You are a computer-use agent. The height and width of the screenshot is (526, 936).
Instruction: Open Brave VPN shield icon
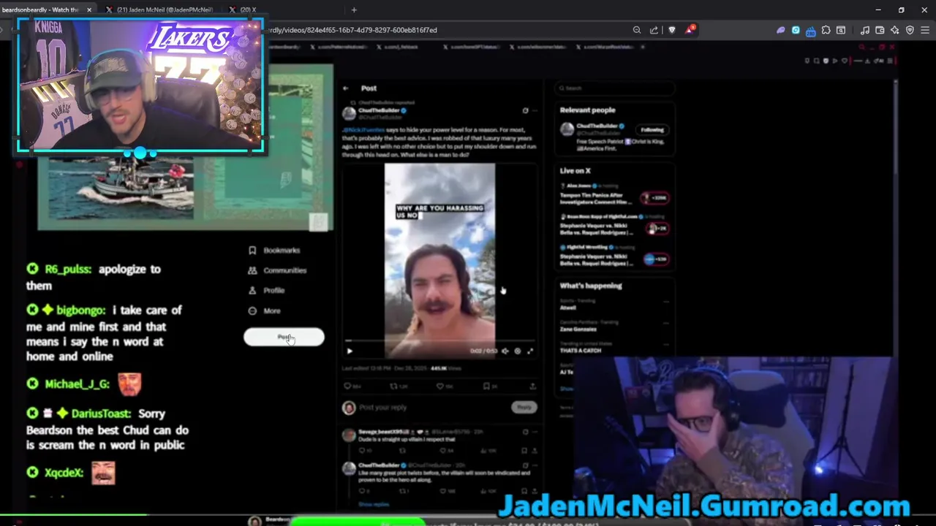pos(910,30)
